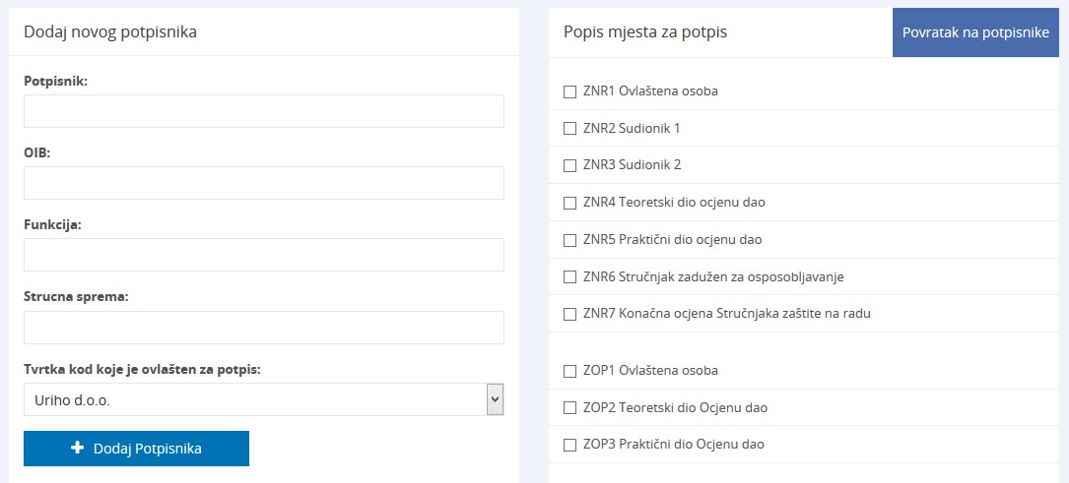Tick ZNR7 Konačna ocjena Stručnjaka checkbox
This screenshot has height=483, width=1069.
[x=569, y=315]
